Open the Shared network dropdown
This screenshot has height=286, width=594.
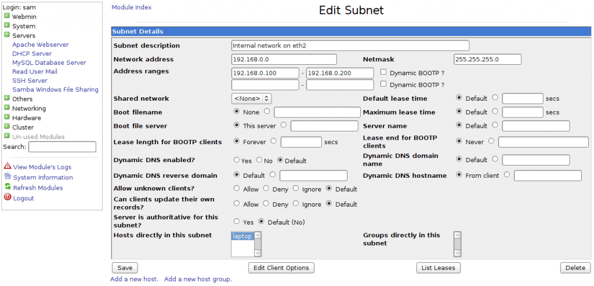[x=251, y=99]
